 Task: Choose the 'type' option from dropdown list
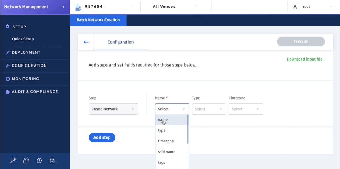point(171,130)
